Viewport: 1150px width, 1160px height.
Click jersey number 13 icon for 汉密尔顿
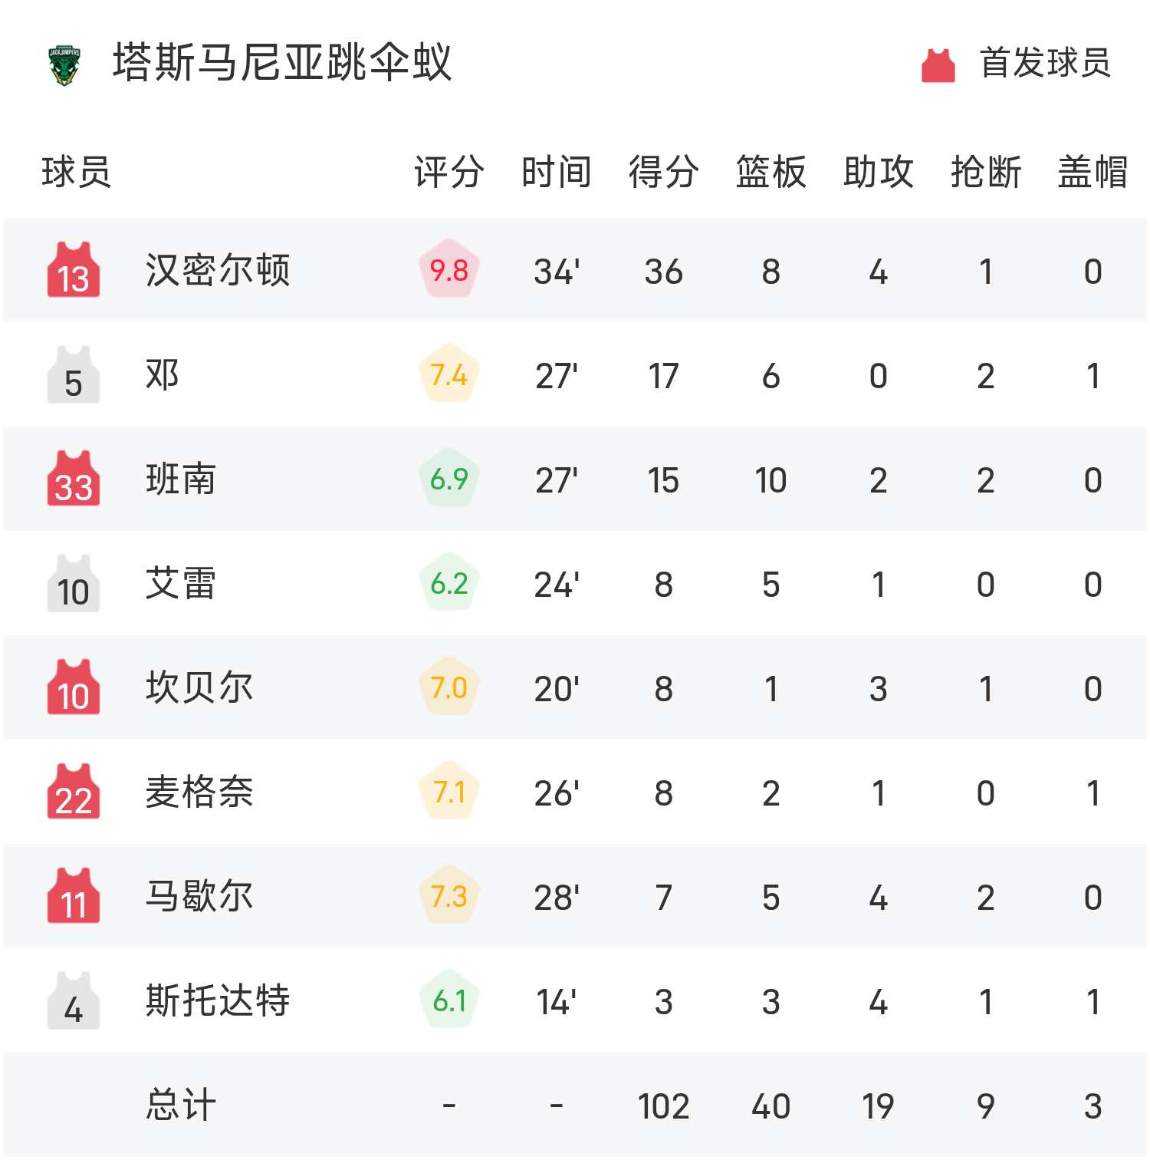pyautogui.click(x=74, y=270)
